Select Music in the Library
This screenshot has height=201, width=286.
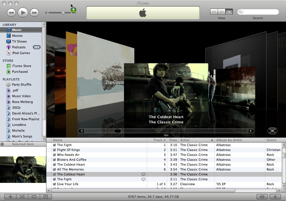click(x=21, y=30)
